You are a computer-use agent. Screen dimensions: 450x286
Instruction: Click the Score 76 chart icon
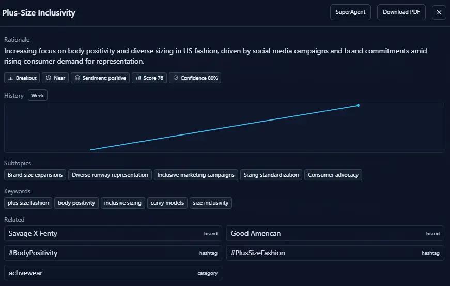tap(138, 78)
